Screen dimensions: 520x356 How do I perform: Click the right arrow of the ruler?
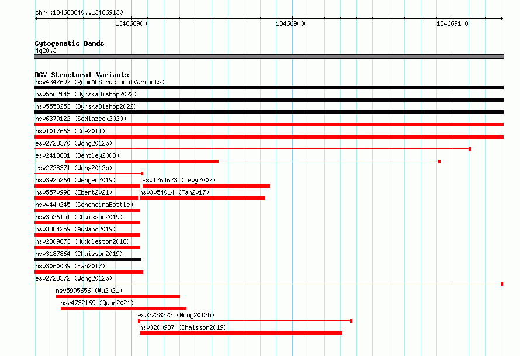(x=502, y=18)
